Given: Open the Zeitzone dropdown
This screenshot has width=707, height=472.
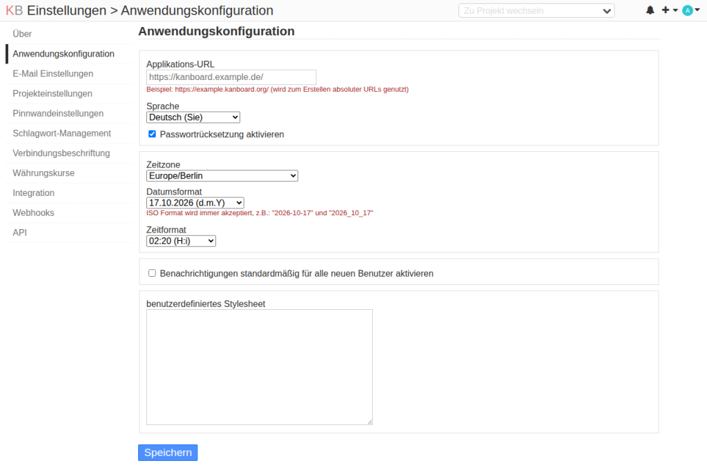Looking at the screenshot, I should tap(222, 176).
